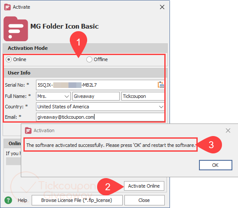Click the Serial No input field
This screenshot has width=238, height=208.
pos(100,85)
